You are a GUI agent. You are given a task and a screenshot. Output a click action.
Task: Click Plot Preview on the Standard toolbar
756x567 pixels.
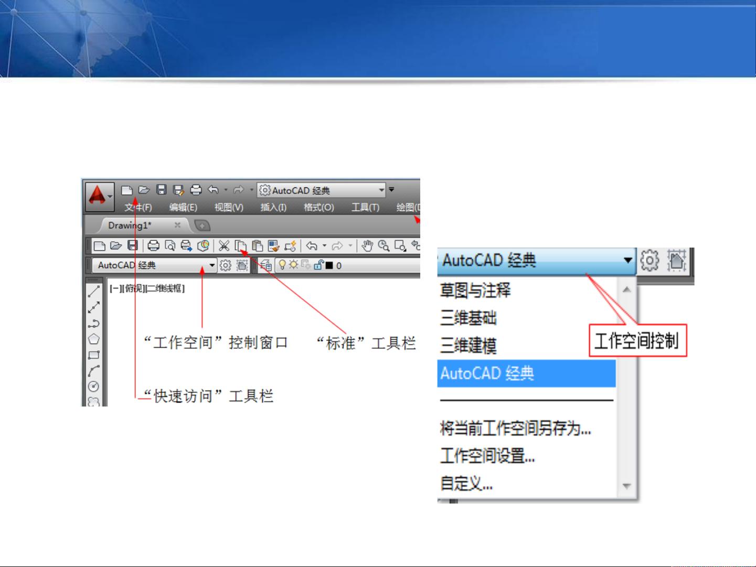(x=170, y=245)
